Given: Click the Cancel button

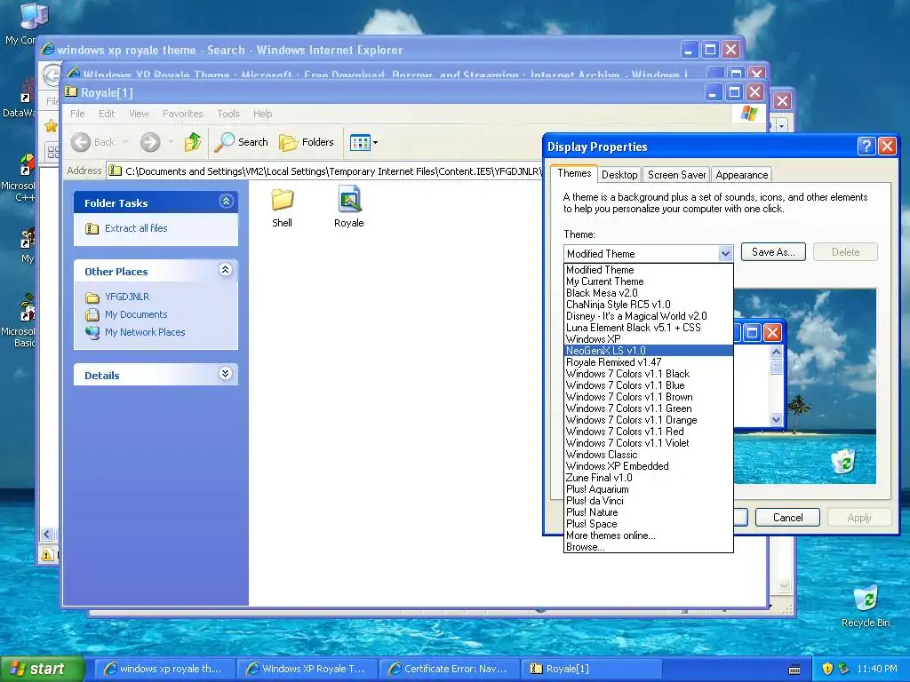Looking at the screenshot, I should [x=787, y=518].
